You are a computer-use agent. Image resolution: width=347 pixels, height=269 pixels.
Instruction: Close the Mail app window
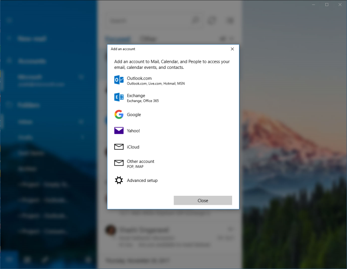[340, 5]
